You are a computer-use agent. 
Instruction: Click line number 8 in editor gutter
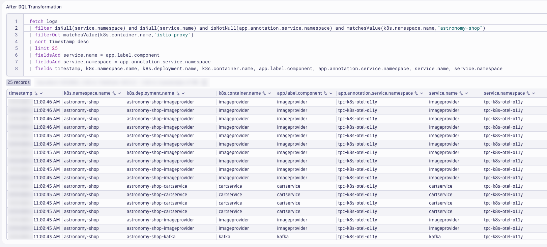[x=16, y=68]
